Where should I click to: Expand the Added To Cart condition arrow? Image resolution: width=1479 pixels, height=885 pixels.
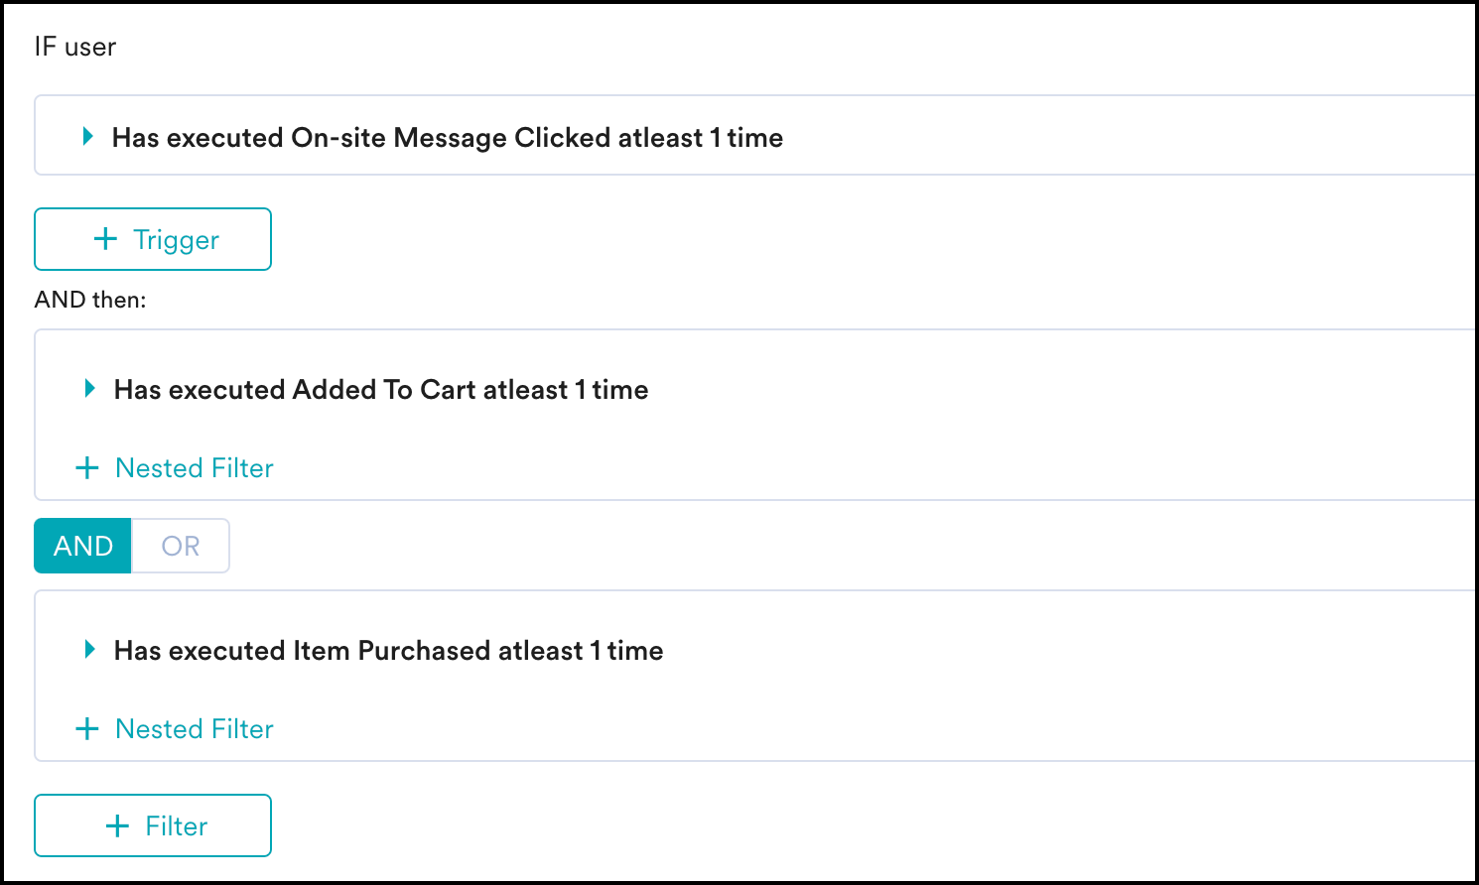point(90,389)
